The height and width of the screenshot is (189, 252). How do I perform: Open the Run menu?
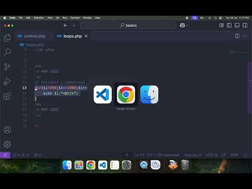(65, 18)
